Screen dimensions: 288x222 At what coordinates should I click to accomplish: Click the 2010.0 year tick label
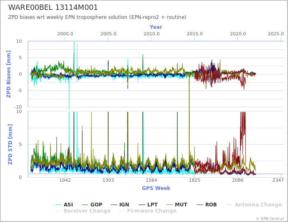point(151,34)
